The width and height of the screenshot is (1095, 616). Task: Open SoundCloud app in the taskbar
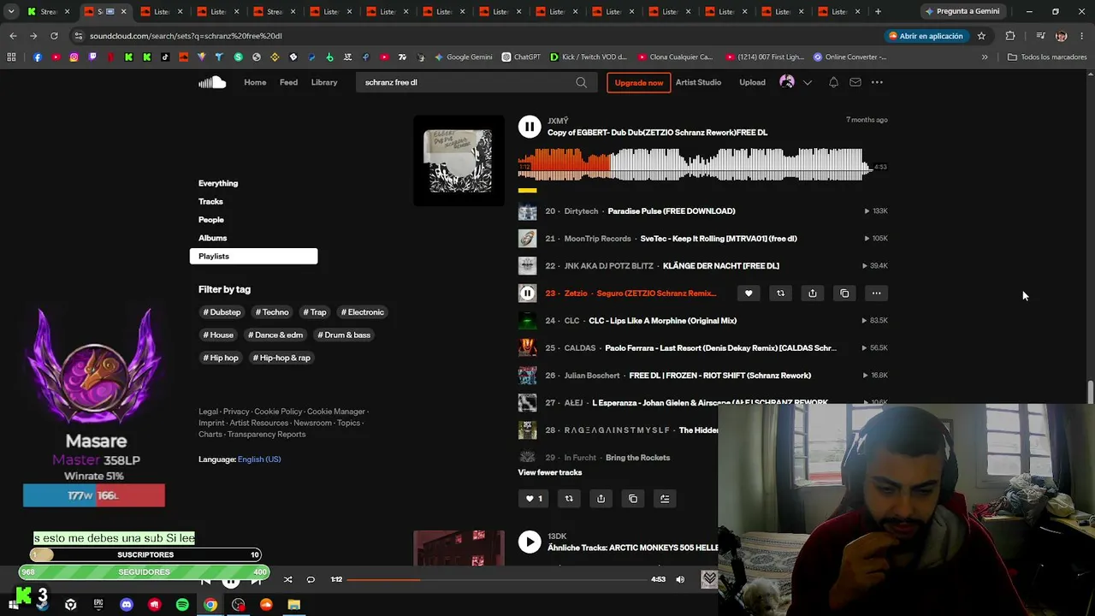[266, 605]
